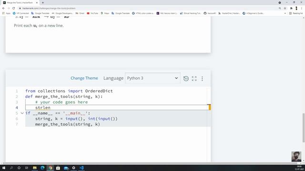Click the system clock on the taskbar
Screen dimensions: 305x171
[299, 168]
